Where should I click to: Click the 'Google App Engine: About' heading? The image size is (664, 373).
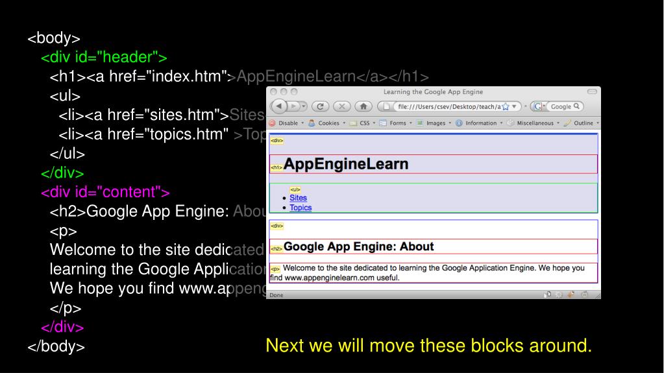[x=359, y=247]
